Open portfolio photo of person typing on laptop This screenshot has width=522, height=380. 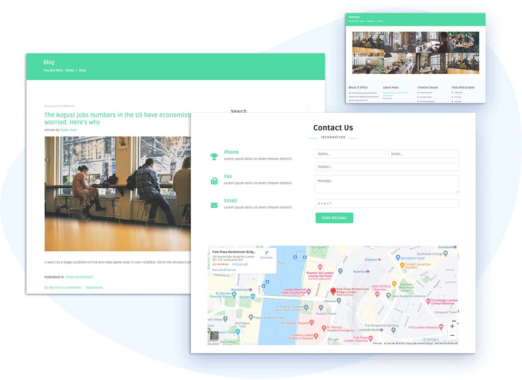(x=432, y=42)
